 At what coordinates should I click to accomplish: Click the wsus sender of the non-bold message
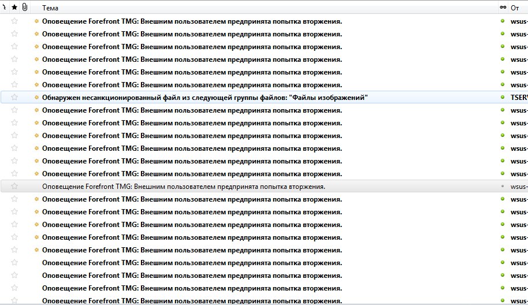(519, 187)
